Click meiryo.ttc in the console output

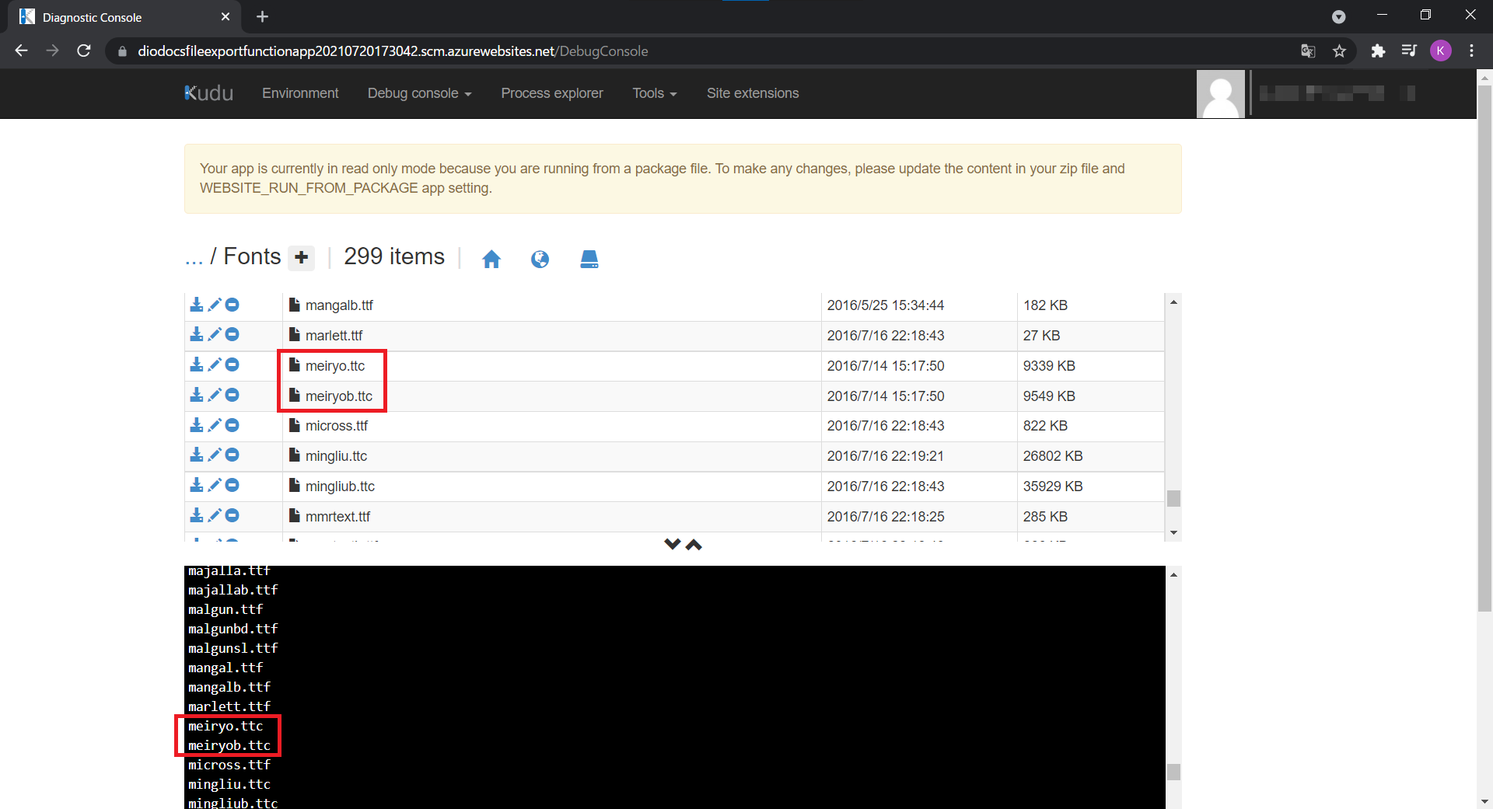226,726
